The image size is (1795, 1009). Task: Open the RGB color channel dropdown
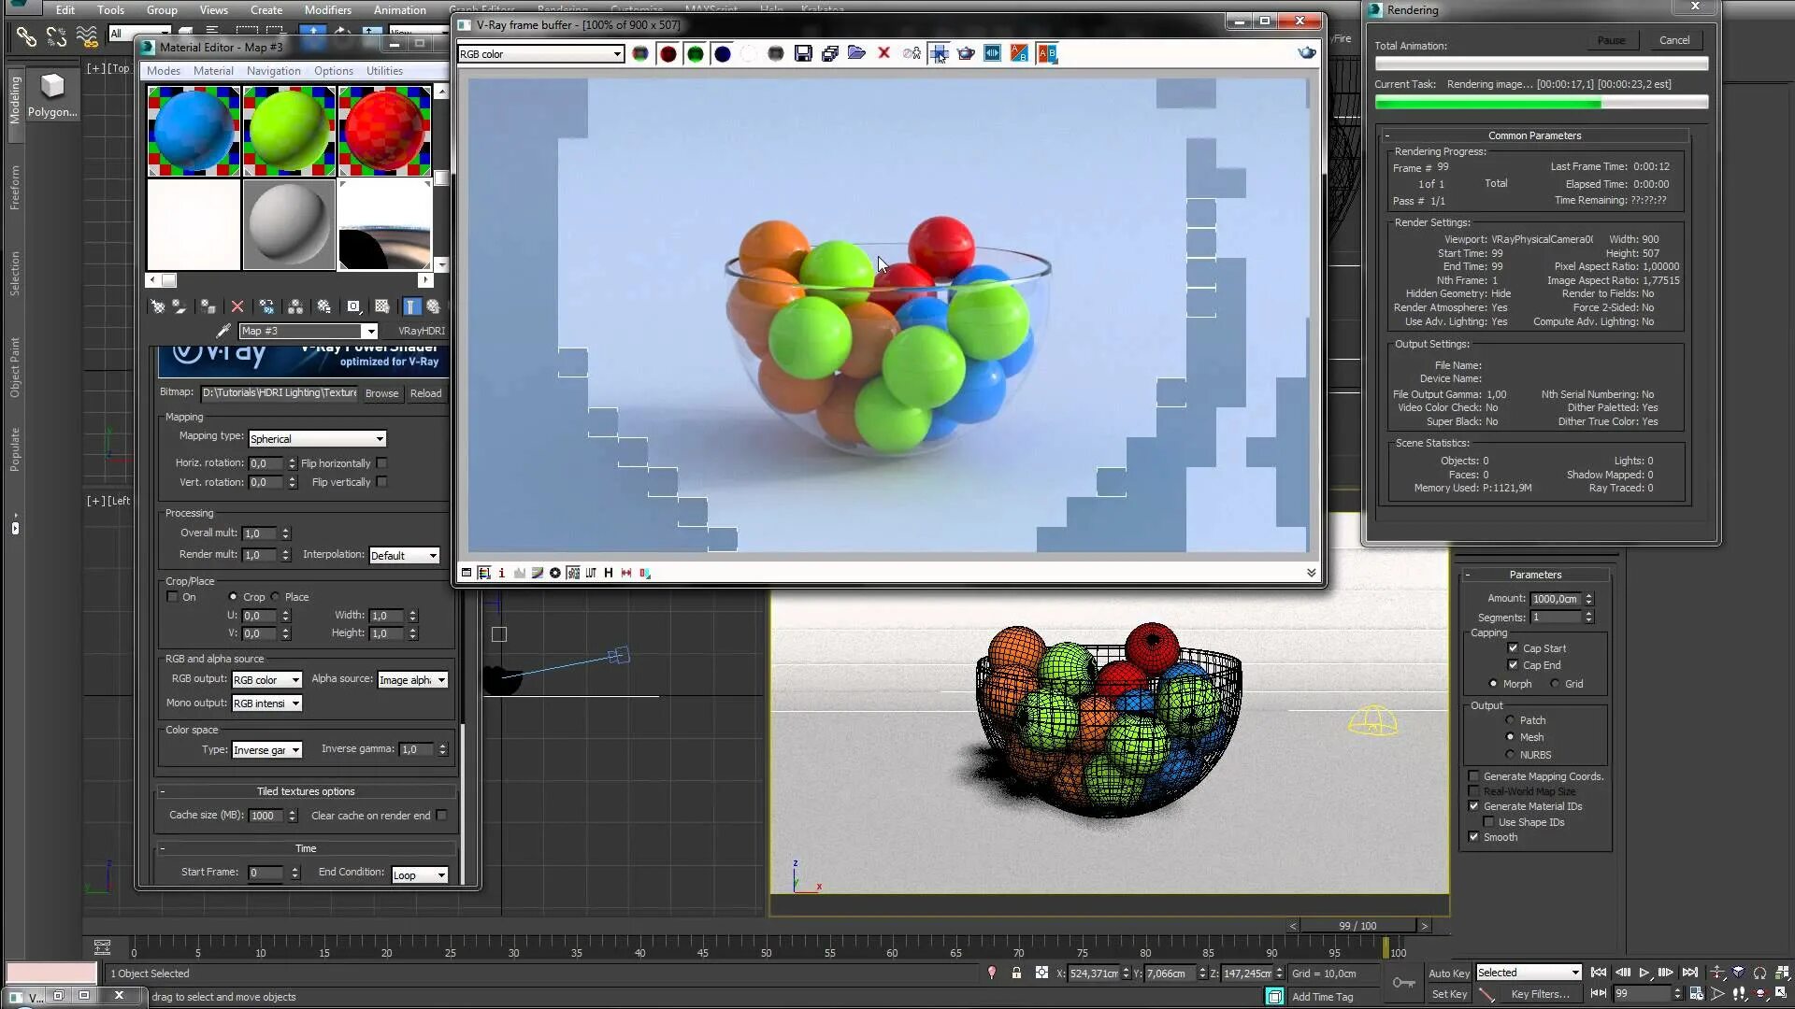[x=540, y=54]
